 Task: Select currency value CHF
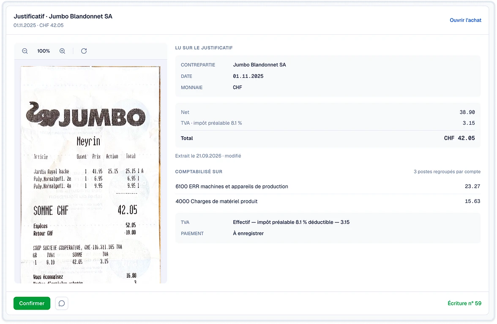pos(238,87)
